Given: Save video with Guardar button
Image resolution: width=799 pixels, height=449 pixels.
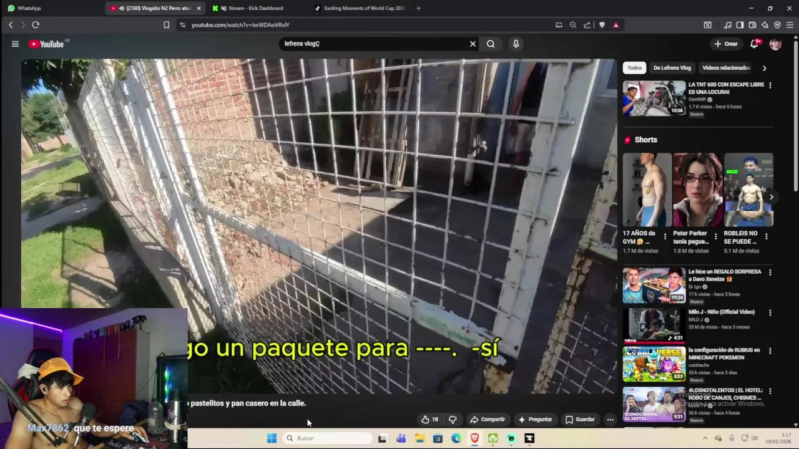Looking at the screenshot, I should (x=580, y=419).
